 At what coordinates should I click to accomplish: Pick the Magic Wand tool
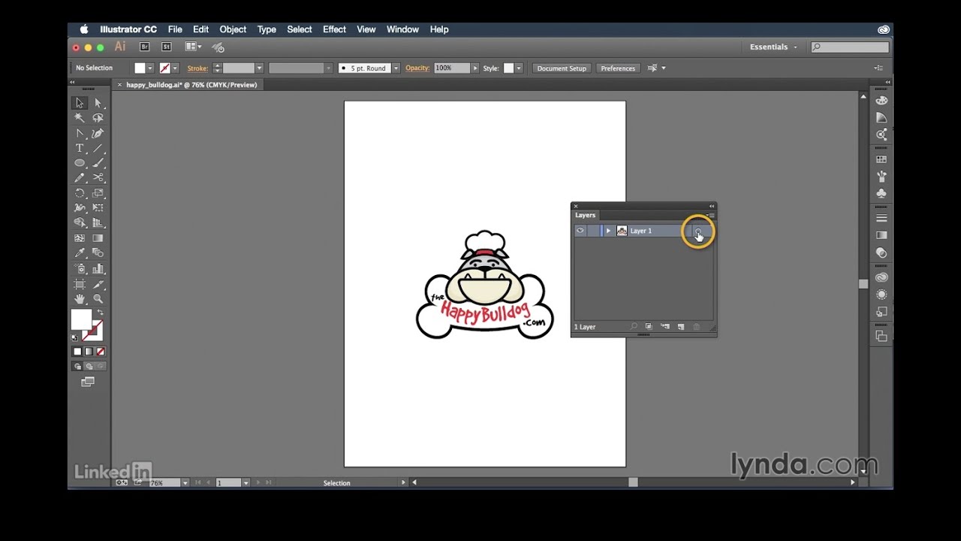pyautogui.click(x=80, y=118)
